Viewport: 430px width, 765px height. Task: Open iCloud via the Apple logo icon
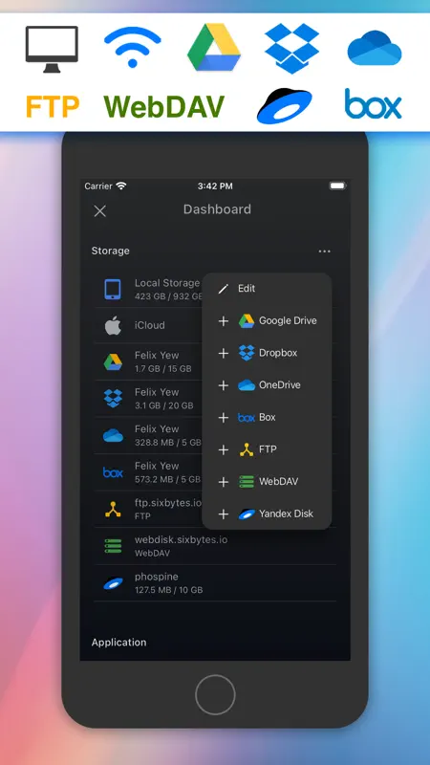[113, 325]
